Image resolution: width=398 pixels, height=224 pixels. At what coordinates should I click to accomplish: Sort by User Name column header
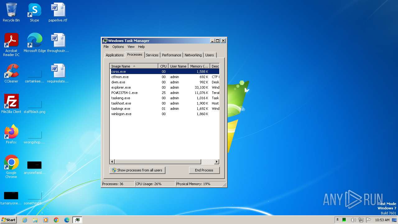(x=178, y=66)
